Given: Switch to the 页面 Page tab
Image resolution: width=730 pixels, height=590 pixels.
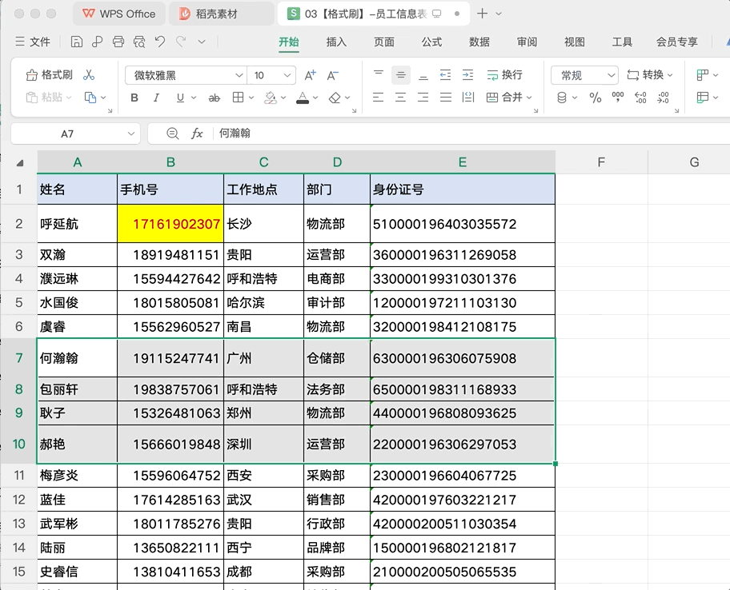Looking at the screenshot, I should [384, 42].
